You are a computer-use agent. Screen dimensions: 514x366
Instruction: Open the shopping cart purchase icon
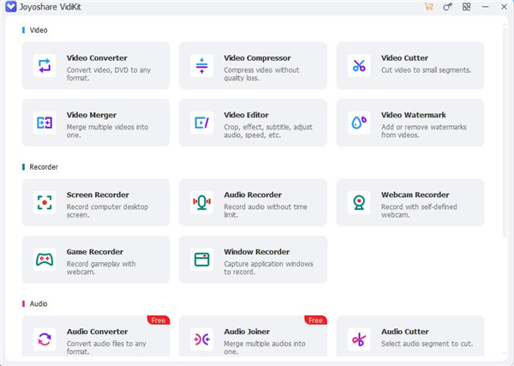(x=428, y=7)
